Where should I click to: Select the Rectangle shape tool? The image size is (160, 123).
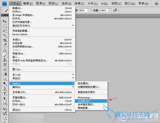pos(5,103)
